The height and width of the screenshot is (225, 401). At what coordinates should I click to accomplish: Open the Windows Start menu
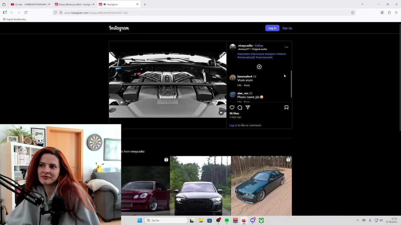click(x=139, y=220)
